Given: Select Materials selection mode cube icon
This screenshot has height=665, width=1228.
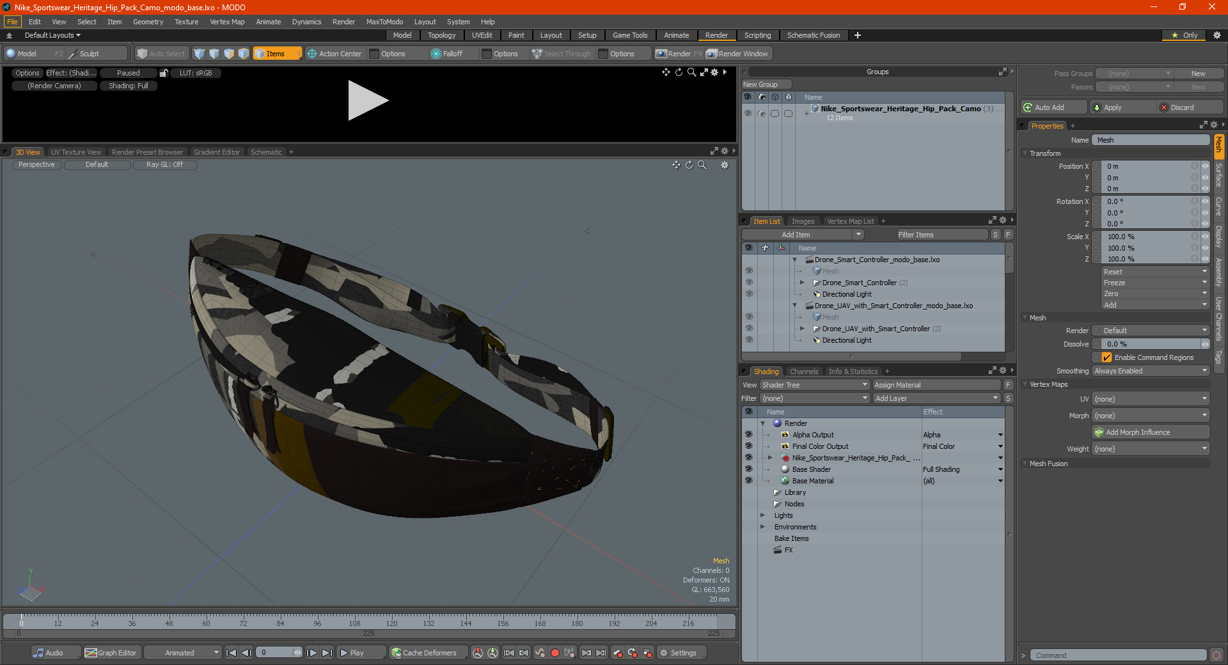Looking at the screenshot, I should coord(244,54).
